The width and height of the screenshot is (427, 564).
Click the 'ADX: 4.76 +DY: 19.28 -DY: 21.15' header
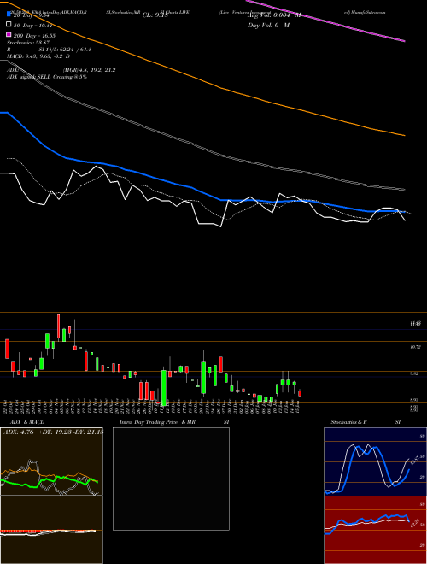tap(53, 432)
